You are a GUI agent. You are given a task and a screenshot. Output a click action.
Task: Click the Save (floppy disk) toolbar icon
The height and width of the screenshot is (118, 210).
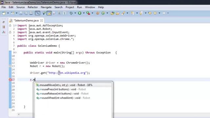[x=21, y=13]
